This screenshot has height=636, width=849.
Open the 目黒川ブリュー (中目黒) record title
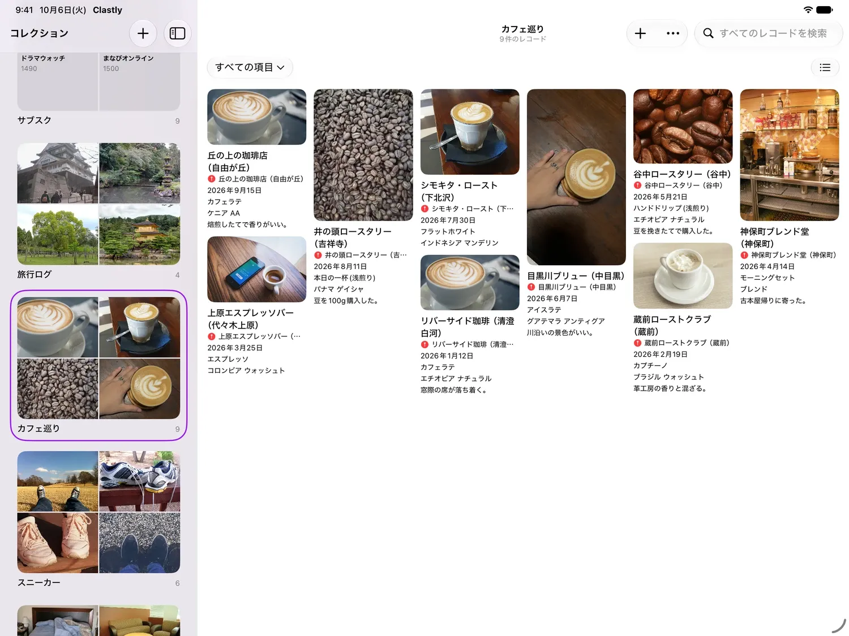tap(576, 276)
